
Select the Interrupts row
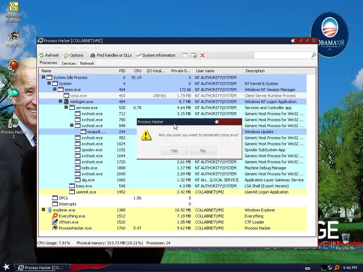coord(173,204)
